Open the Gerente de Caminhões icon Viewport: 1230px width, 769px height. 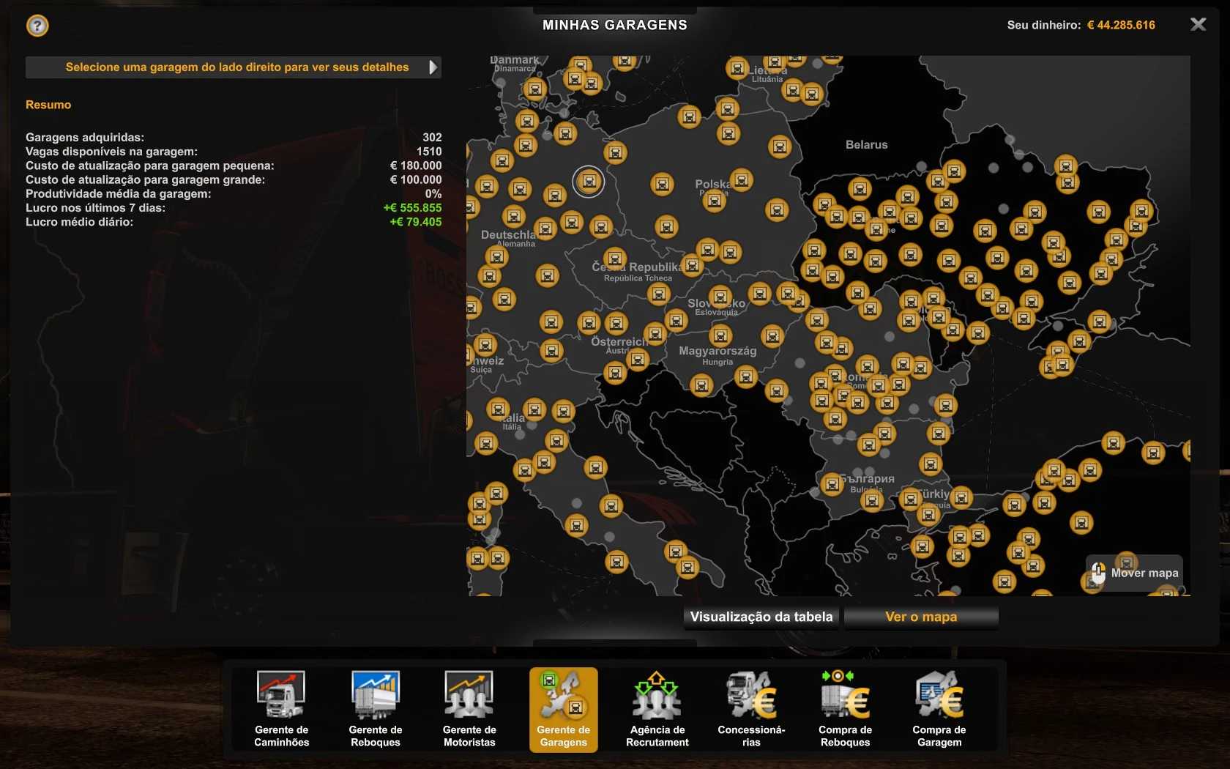pyautogui.click(x=281, y=709)
